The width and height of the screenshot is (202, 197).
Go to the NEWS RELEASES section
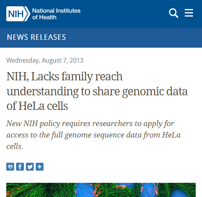coord(36,37)
